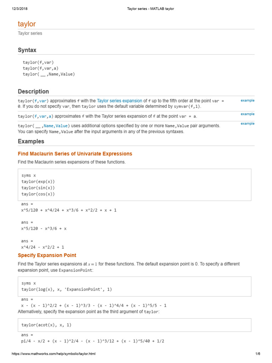Viewport: 272px width, 363px height.
Task: Click the example link beside taylor(f,var,a)
Action: [248, 114]
